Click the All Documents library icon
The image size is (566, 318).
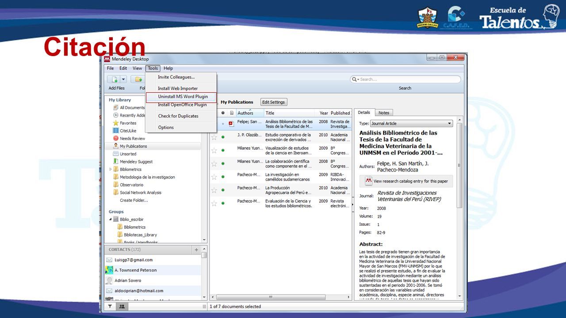[x=116, y=107]
